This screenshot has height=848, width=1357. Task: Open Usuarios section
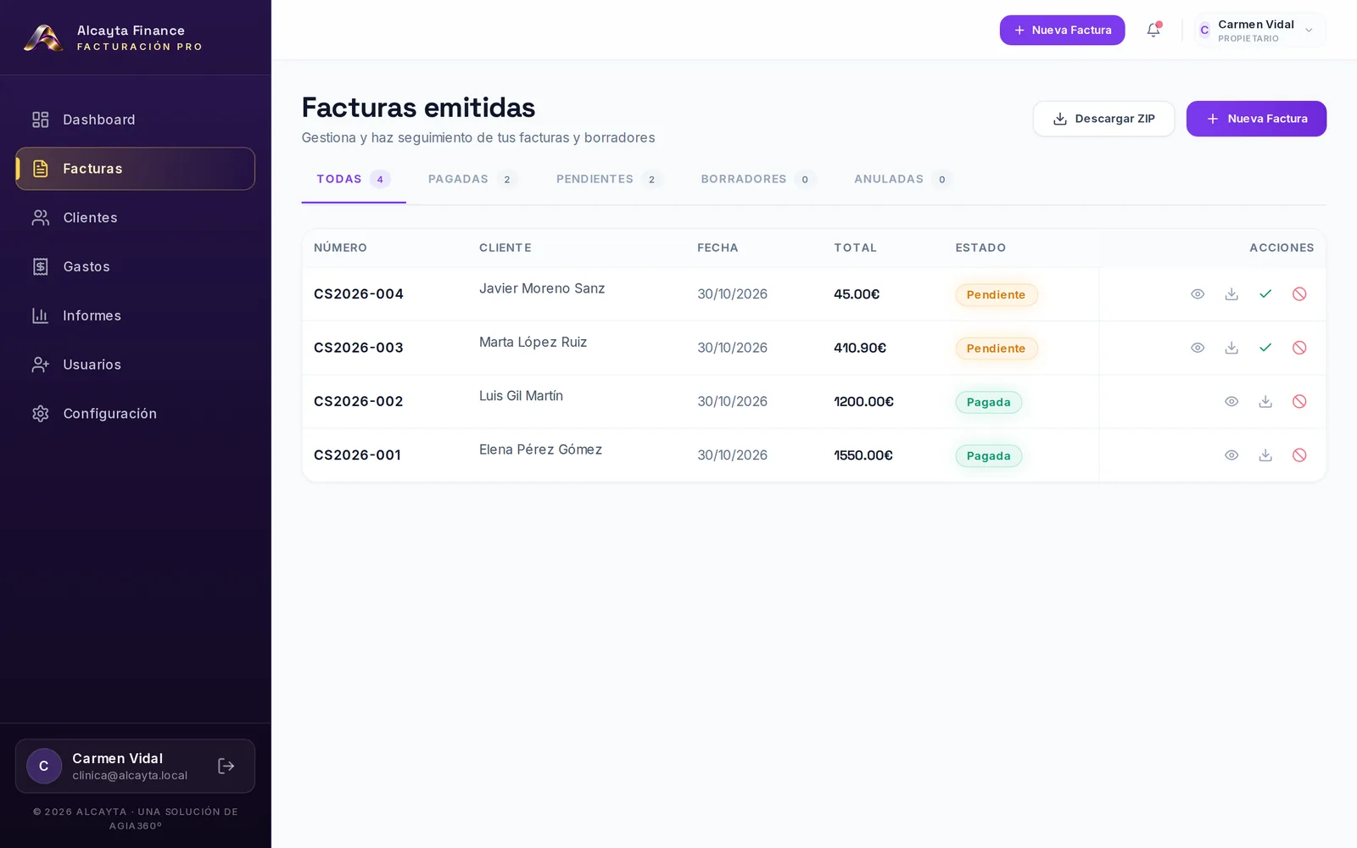135,365
